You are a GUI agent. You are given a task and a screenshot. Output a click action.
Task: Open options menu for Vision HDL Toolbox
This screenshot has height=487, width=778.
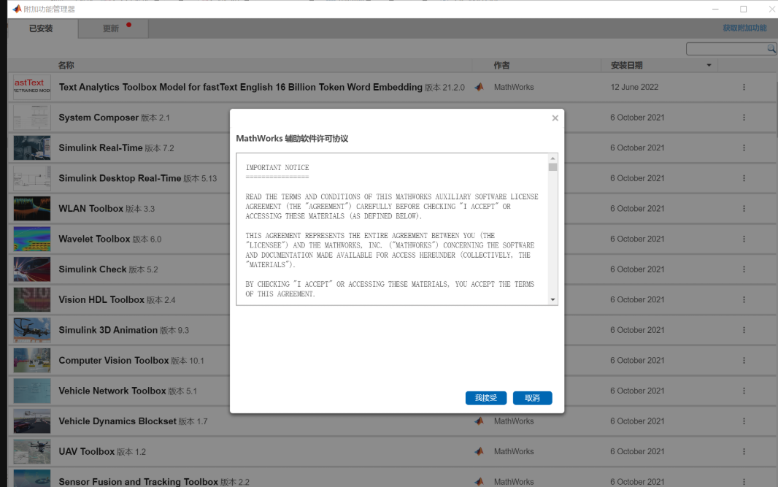click(x=744, y=300)
